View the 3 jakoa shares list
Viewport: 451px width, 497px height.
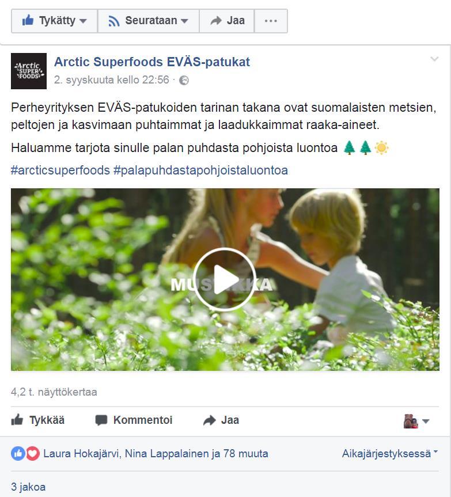click(29, 487)
